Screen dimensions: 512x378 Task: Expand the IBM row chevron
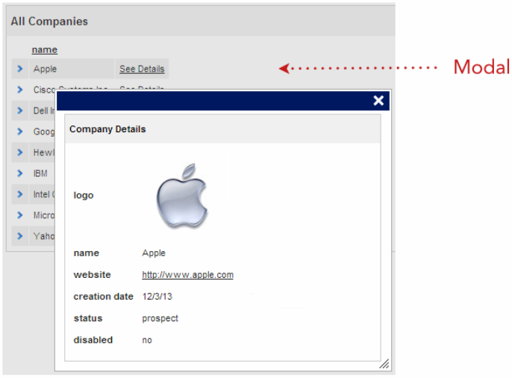(20, 173)
